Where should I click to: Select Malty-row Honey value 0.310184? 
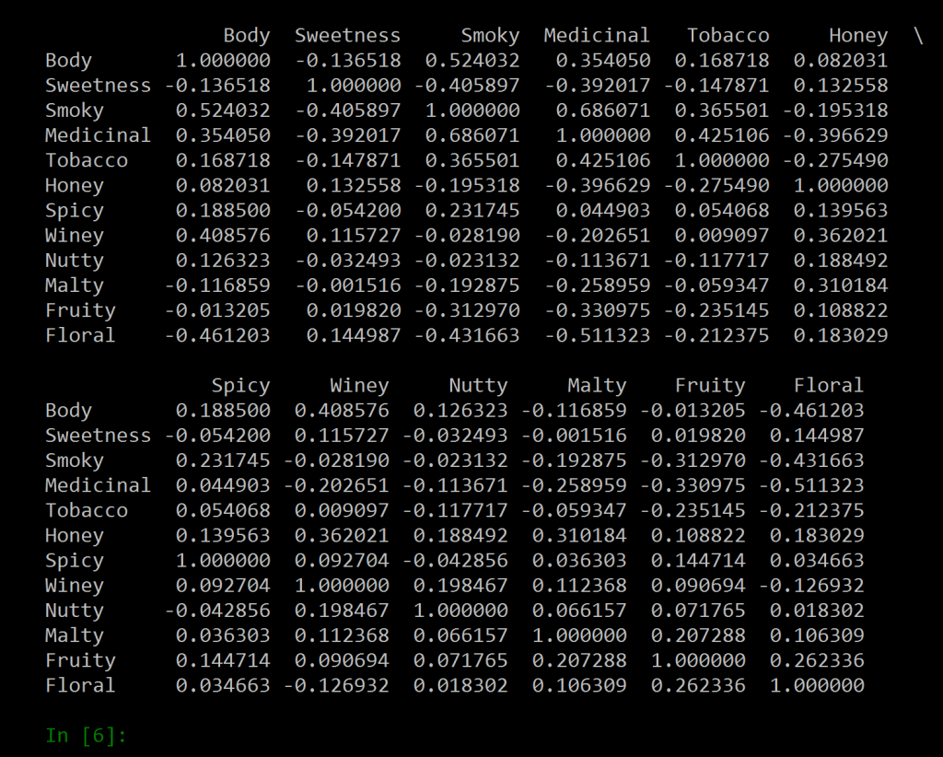[x=841, y=285]
